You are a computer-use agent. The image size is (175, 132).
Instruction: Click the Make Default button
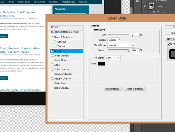click(x=112, y=89)
